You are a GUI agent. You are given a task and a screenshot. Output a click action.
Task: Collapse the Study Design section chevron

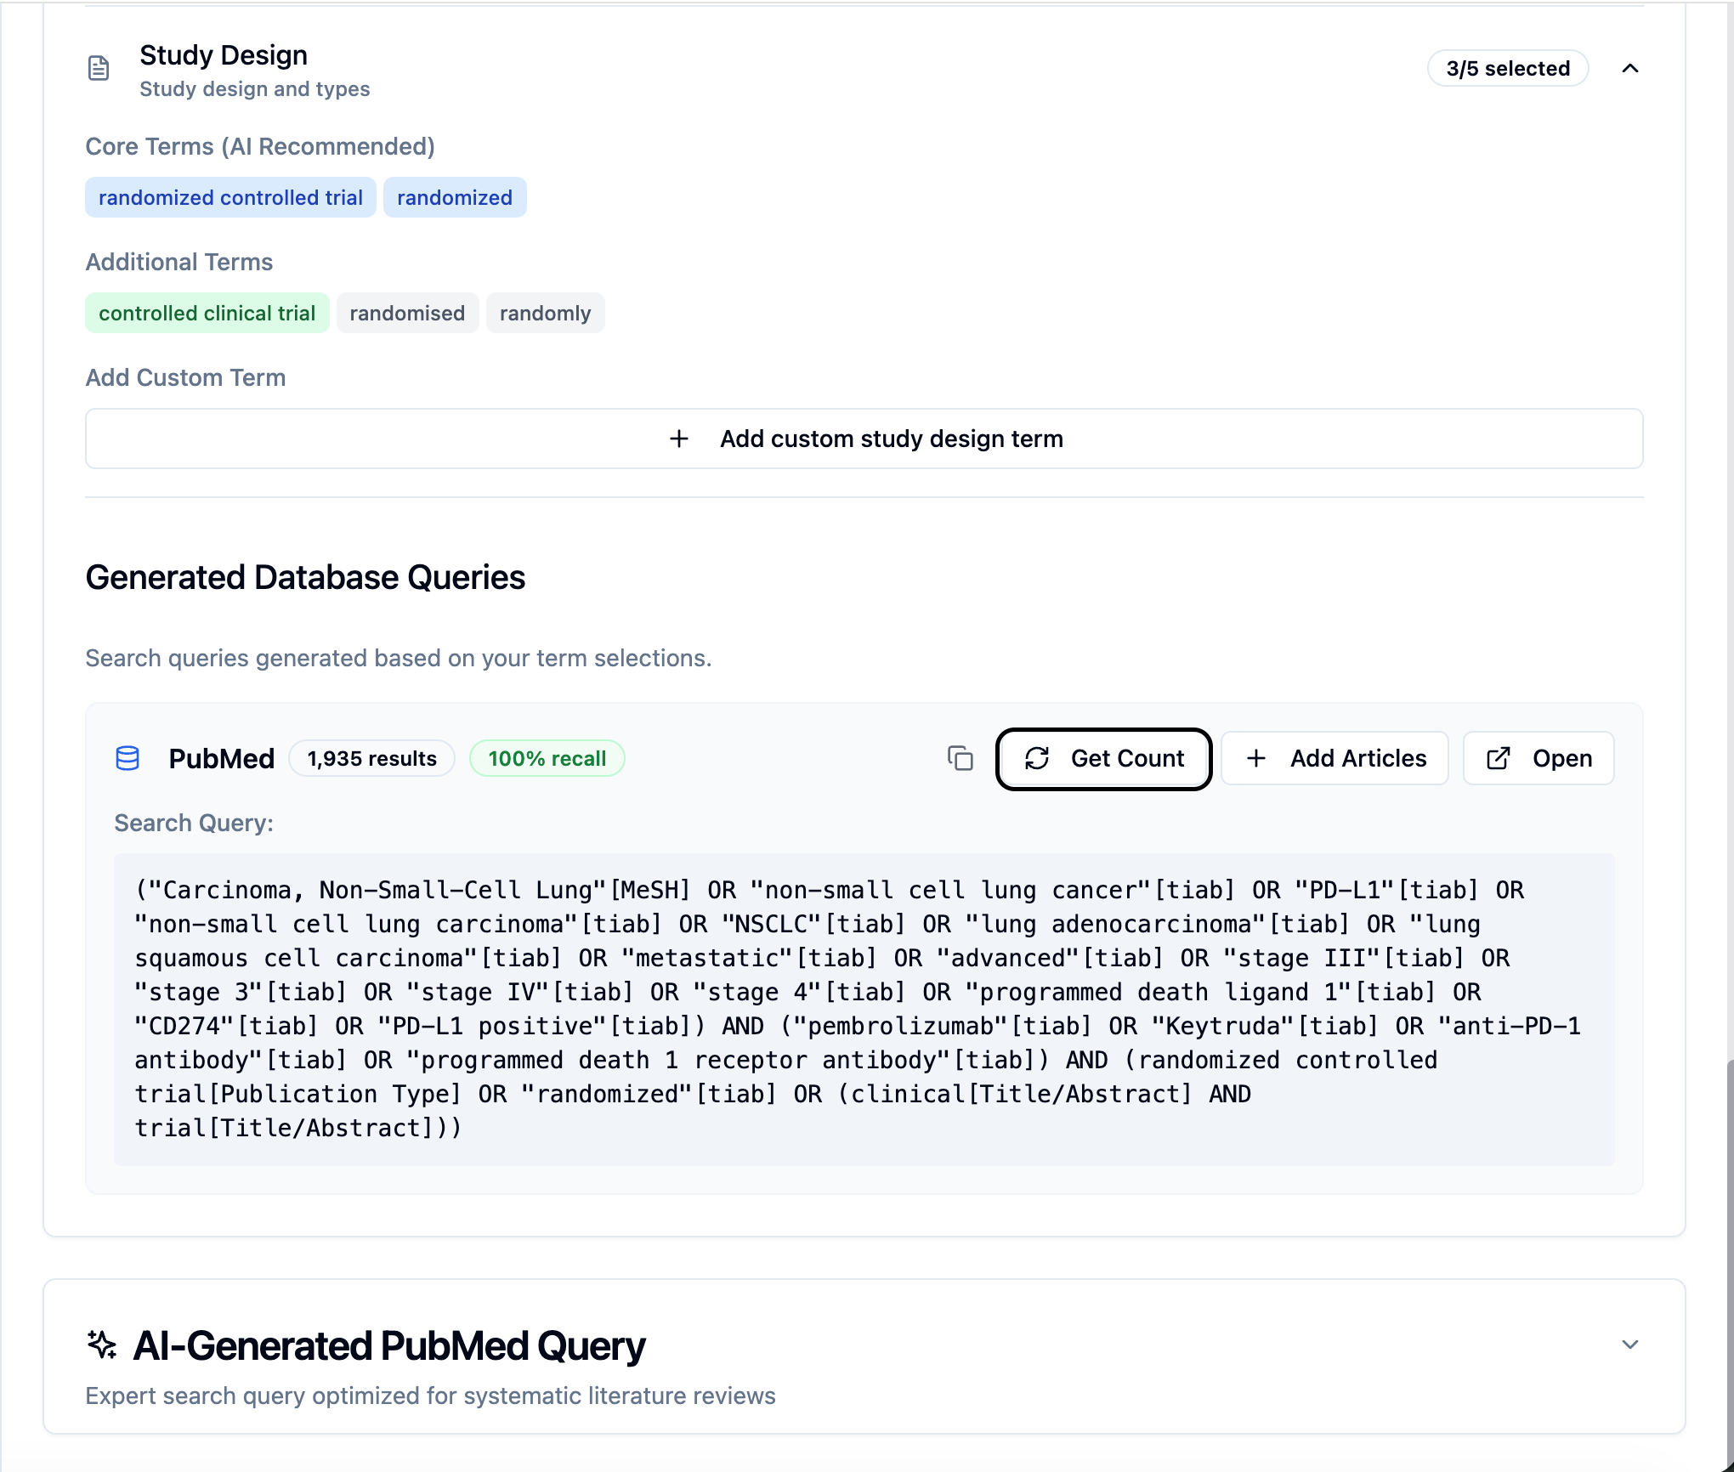(x=1629, y=68)
